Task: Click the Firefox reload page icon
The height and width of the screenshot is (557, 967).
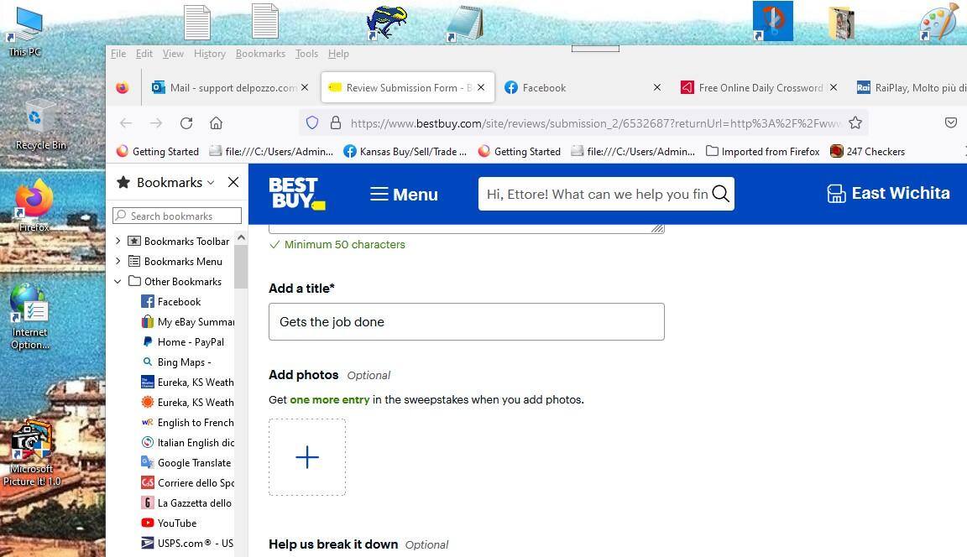Action: click(x=186, y=123)
